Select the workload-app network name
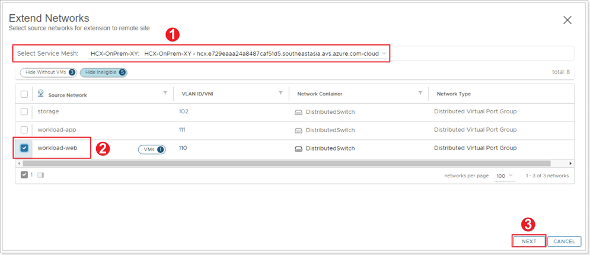This screenshot has height=255, width=590. [x=57, y=129]
